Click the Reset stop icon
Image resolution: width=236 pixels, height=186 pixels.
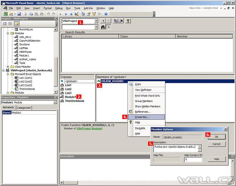tap(71, 14)
